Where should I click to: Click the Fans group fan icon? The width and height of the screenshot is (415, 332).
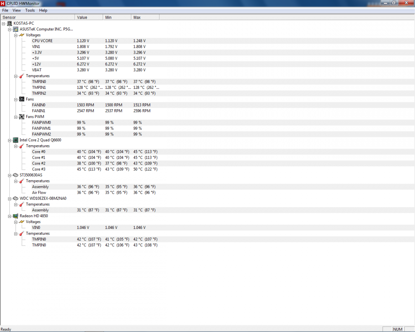(x=22, y=99)
